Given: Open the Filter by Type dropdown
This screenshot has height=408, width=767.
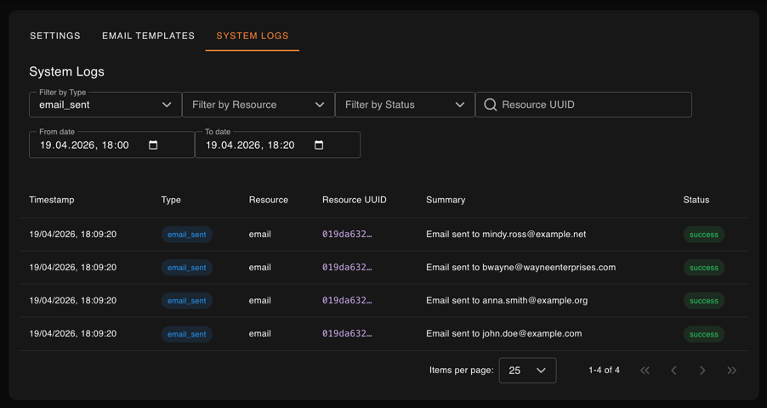Looking at the screenshot, I should 105,105.
